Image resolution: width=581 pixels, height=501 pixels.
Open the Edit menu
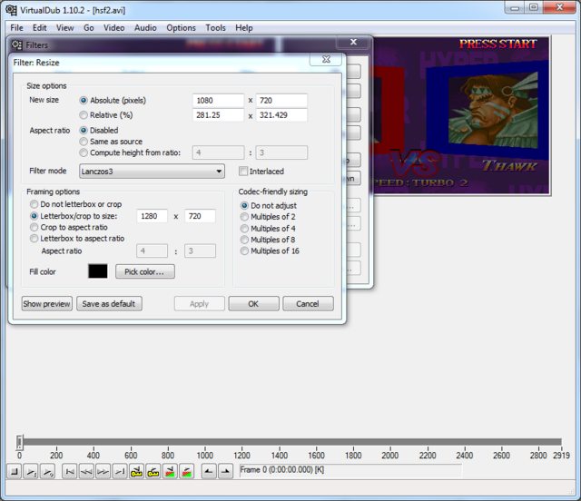click(39, 28)
